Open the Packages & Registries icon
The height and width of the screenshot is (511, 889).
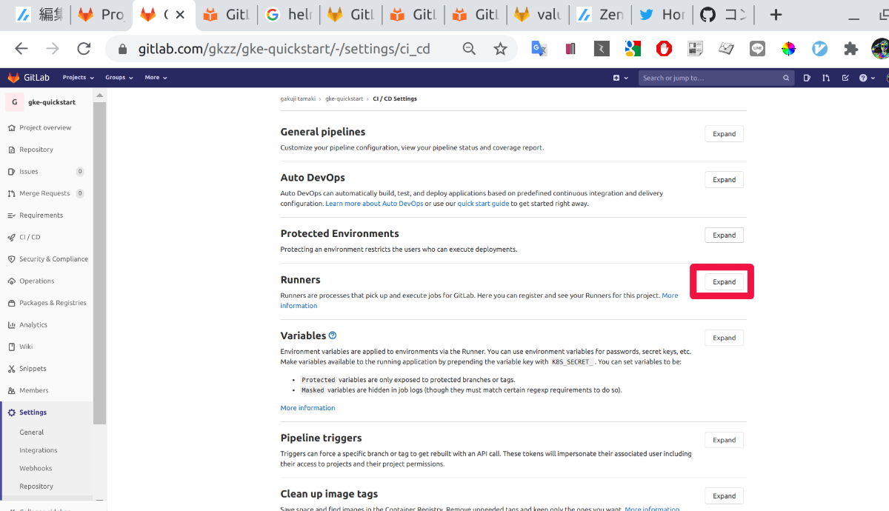11,303
